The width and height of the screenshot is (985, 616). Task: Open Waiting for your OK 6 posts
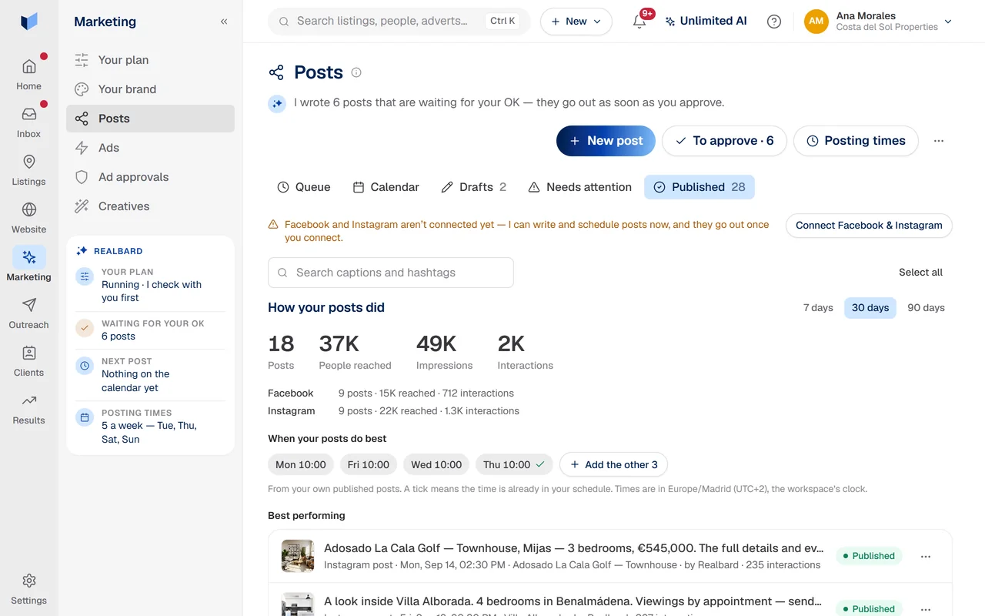[x=151, y=330]
